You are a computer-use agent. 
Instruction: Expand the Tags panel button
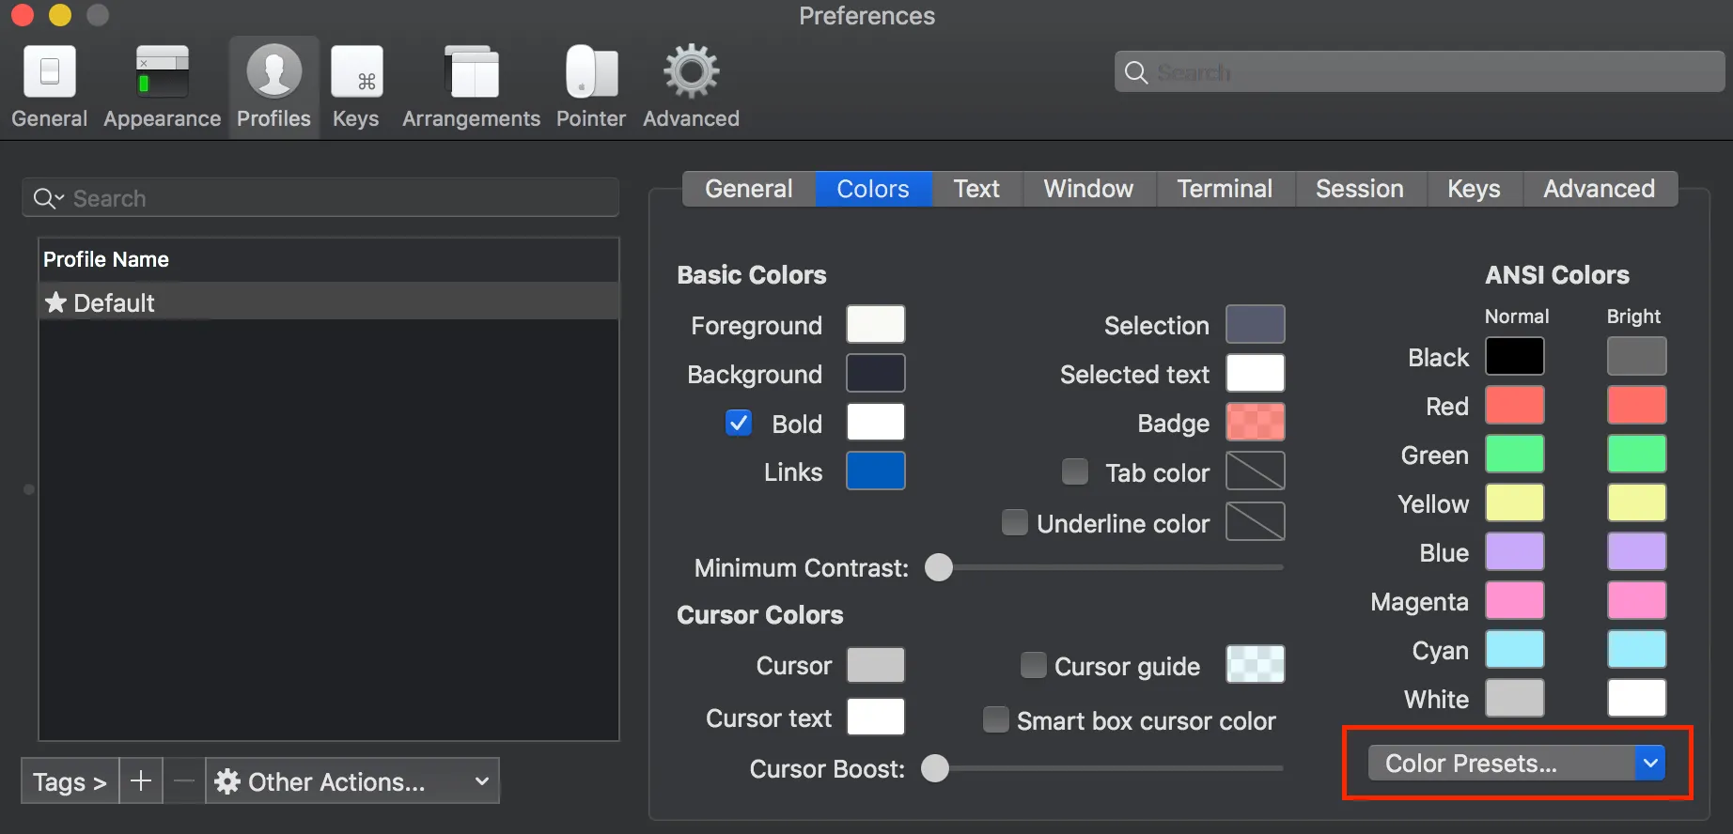click(70, 781)
